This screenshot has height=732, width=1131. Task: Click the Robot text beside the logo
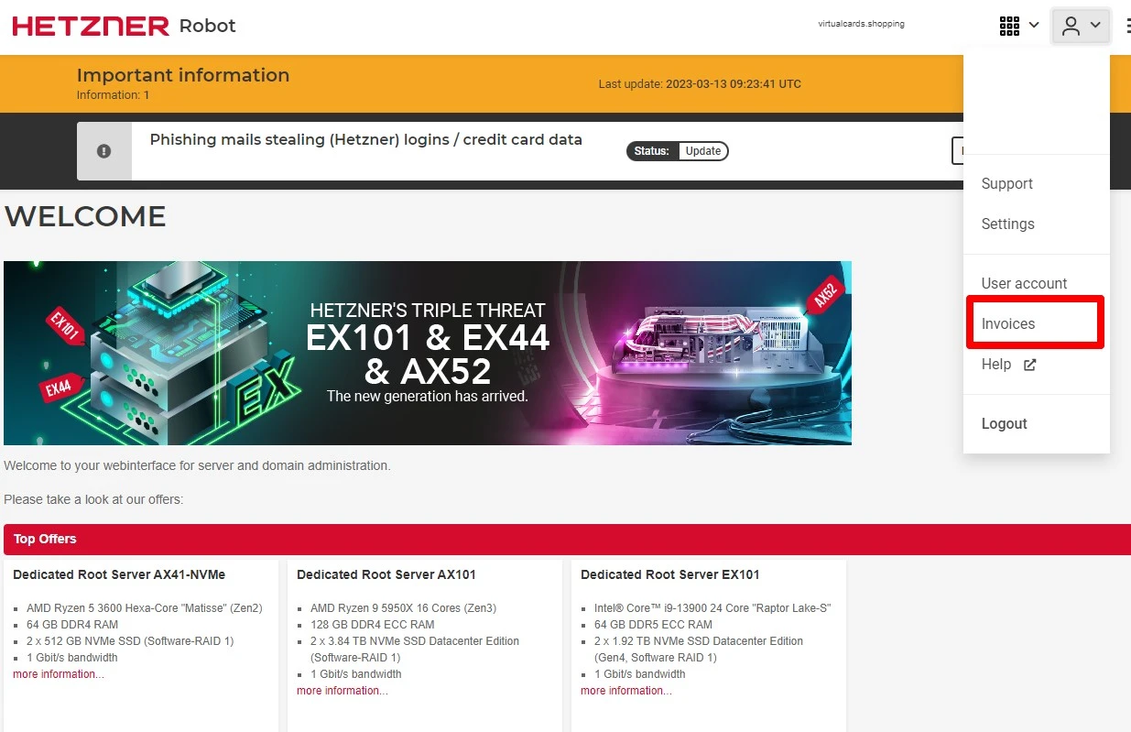pos(207,26)
